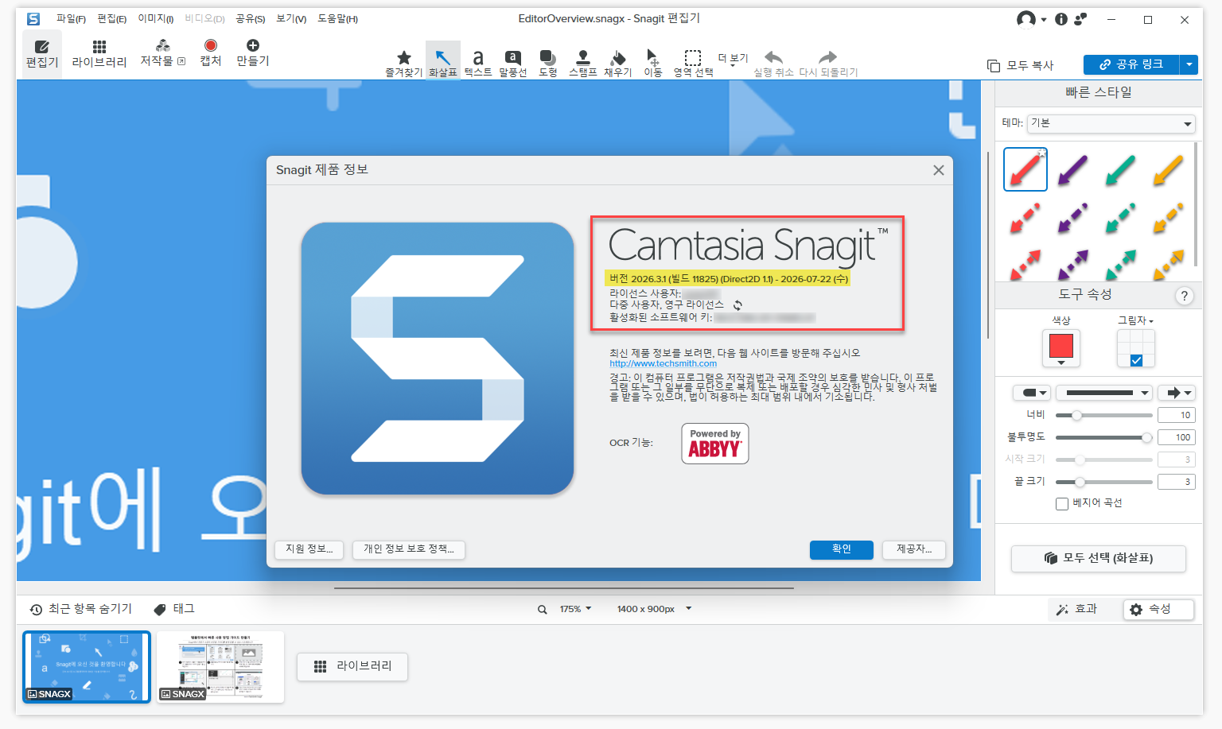Click the 지원 정보... button
This screenshot has height=729, width=1222.
309,549
